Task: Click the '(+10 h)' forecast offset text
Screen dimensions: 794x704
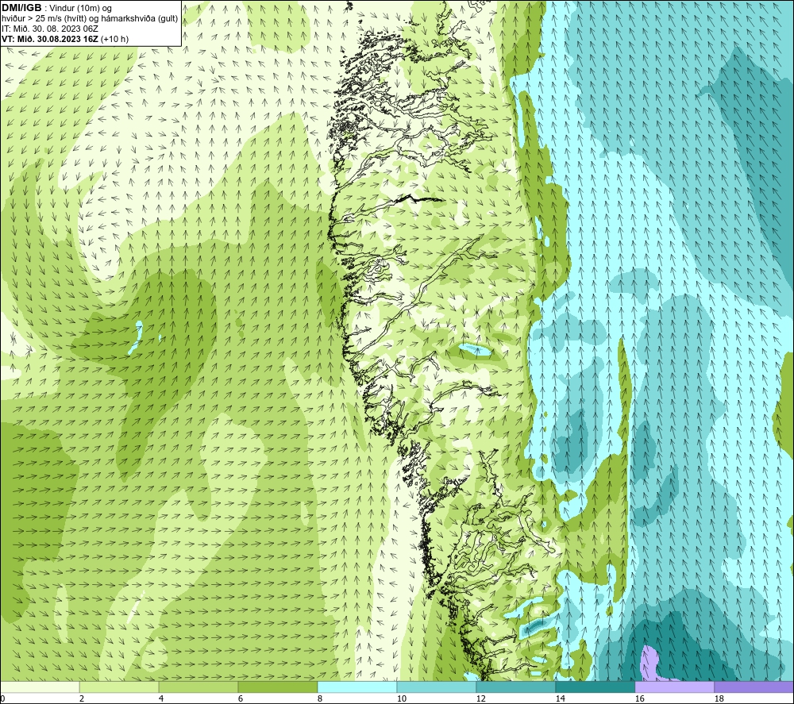Action: coord(115,39)
